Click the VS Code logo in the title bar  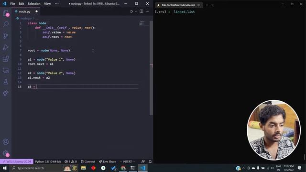4,3
